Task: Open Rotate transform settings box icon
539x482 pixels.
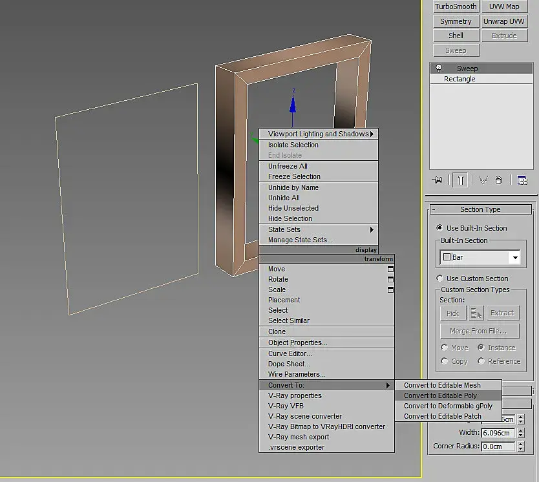Action: coord(390,279)
